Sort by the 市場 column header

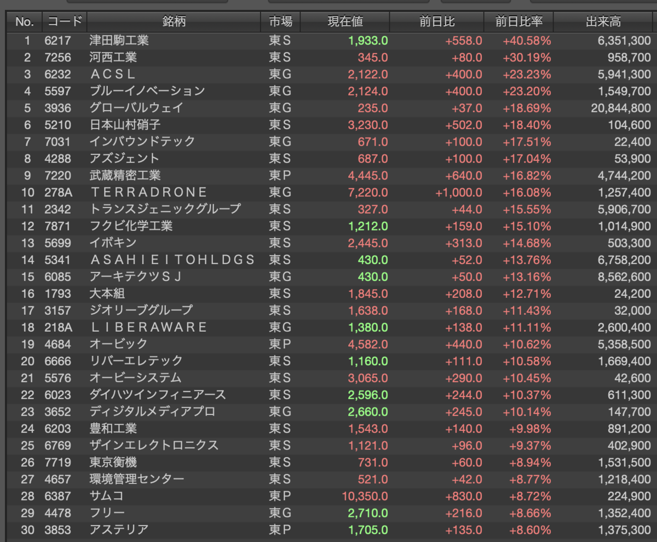(x=280, y=22)
